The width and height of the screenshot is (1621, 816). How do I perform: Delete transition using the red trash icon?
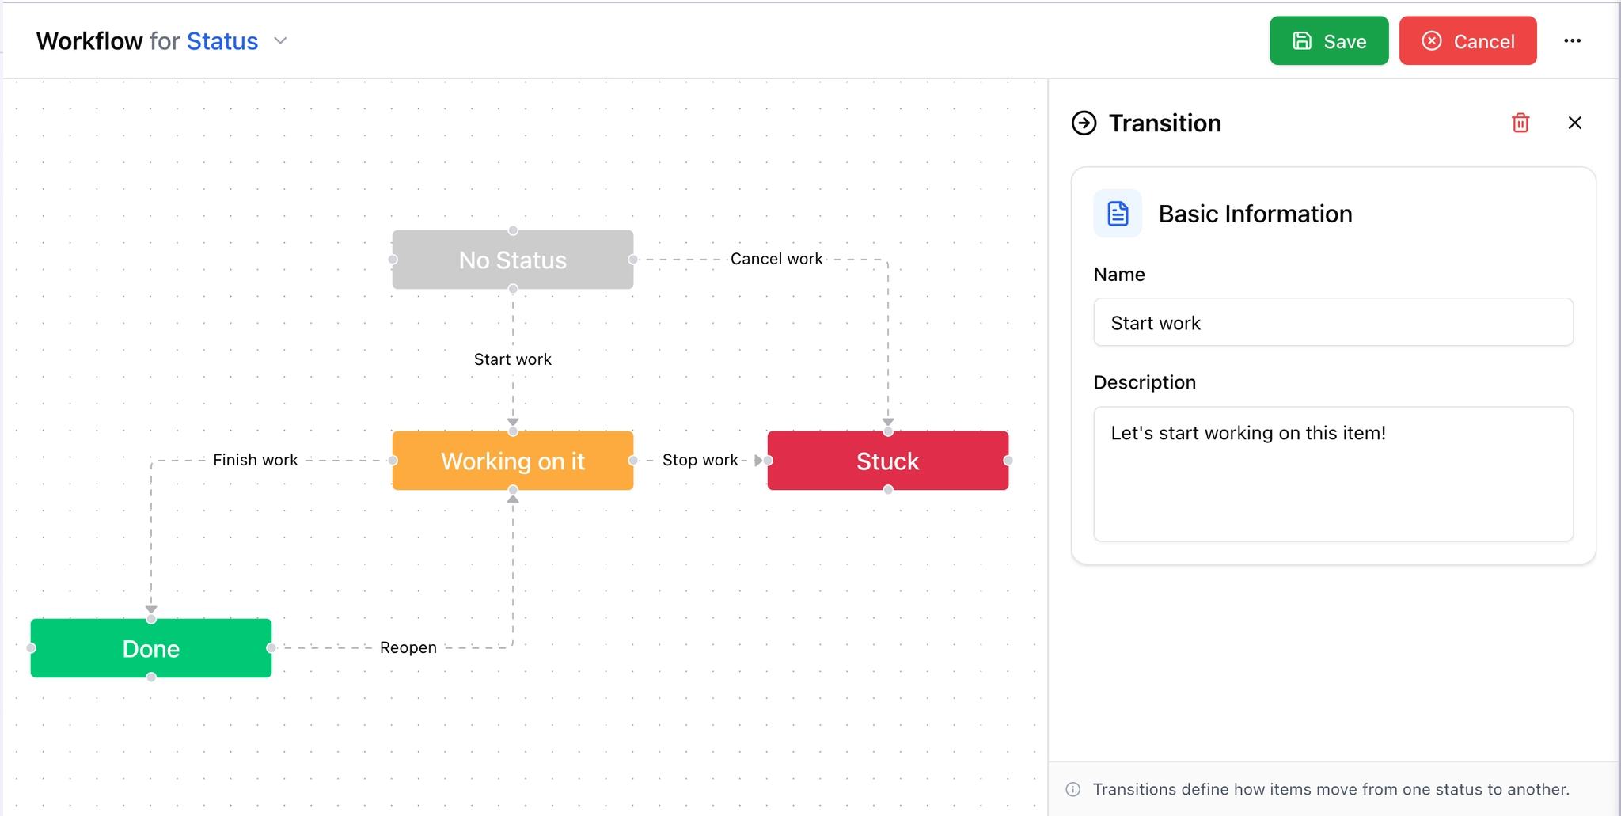pos(1520,123)
